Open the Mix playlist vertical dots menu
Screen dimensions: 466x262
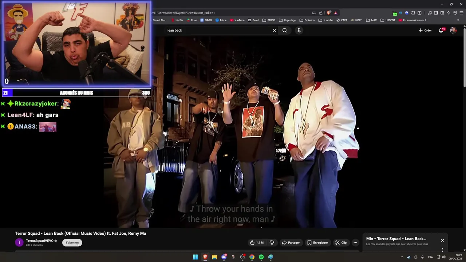[x=442, y=250]
